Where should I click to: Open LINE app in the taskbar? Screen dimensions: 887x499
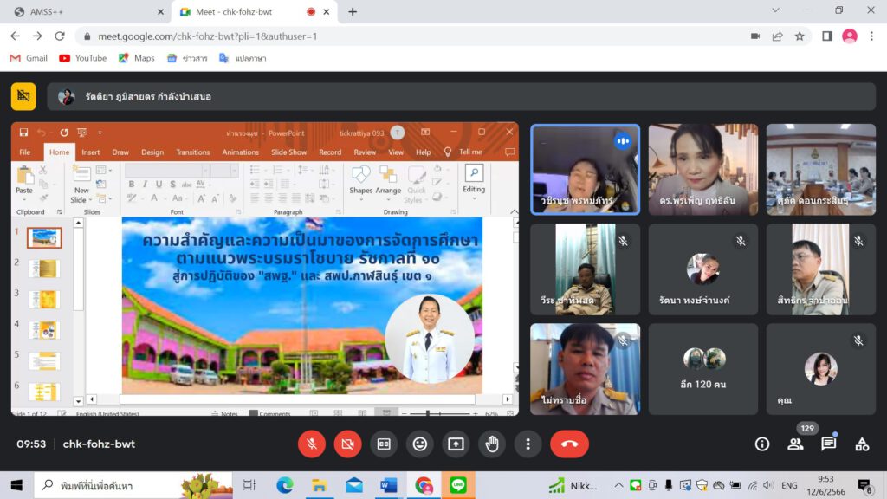pyautogui.click(x=458, y=485)
